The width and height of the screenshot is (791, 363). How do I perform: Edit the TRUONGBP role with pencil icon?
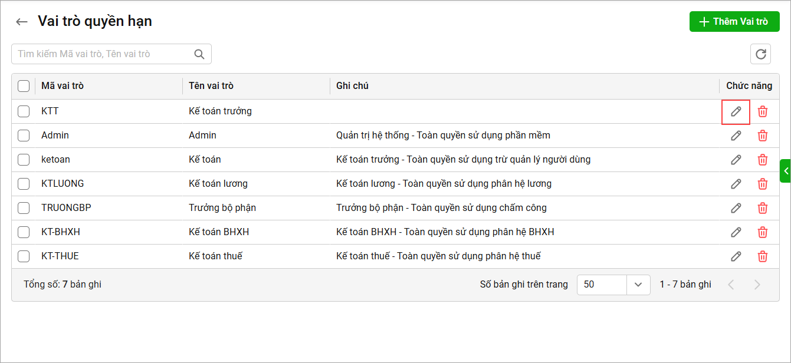736,208
